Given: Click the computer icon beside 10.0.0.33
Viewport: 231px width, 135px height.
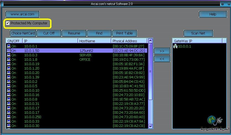Looking at the screenshot, I should (x=9, y=121).
